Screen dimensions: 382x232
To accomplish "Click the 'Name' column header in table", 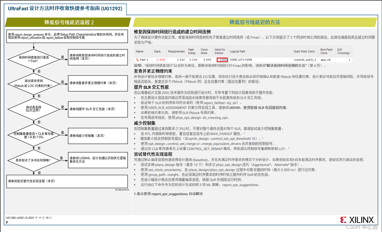I will pyautogui.click(x=140, y=52).
